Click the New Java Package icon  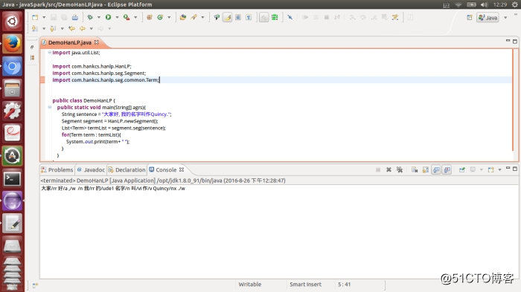pos(150,17)
